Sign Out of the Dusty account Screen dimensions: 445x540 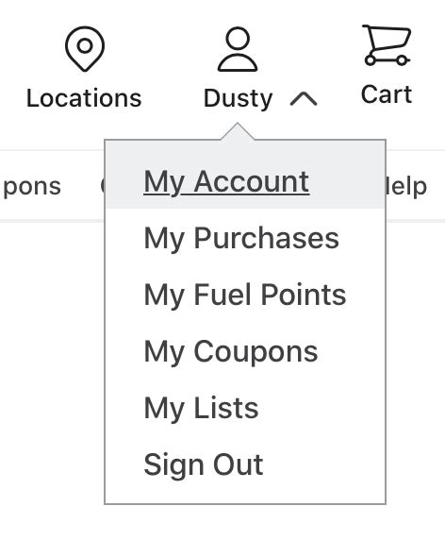click(x=204, y=464)
